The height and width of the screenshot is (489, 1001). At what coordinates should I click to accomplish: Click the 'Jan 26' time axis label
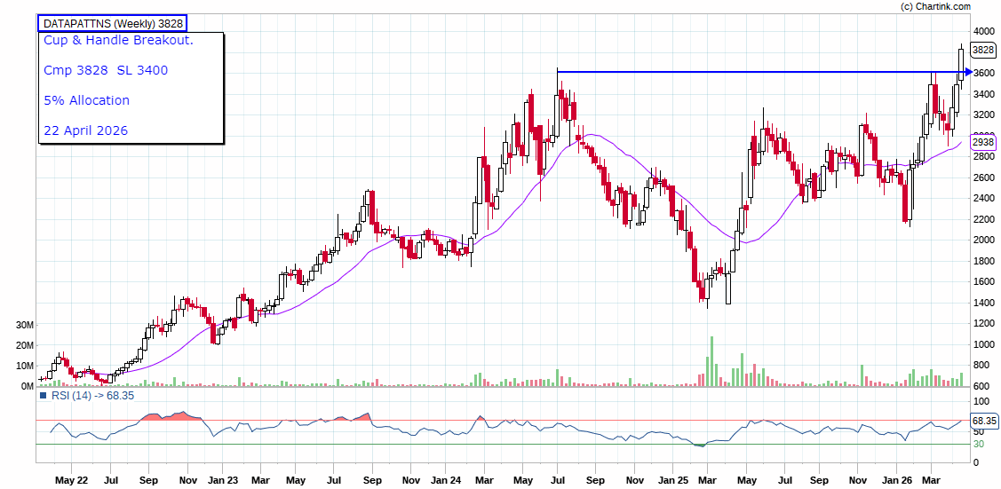(x=896, y=479)
